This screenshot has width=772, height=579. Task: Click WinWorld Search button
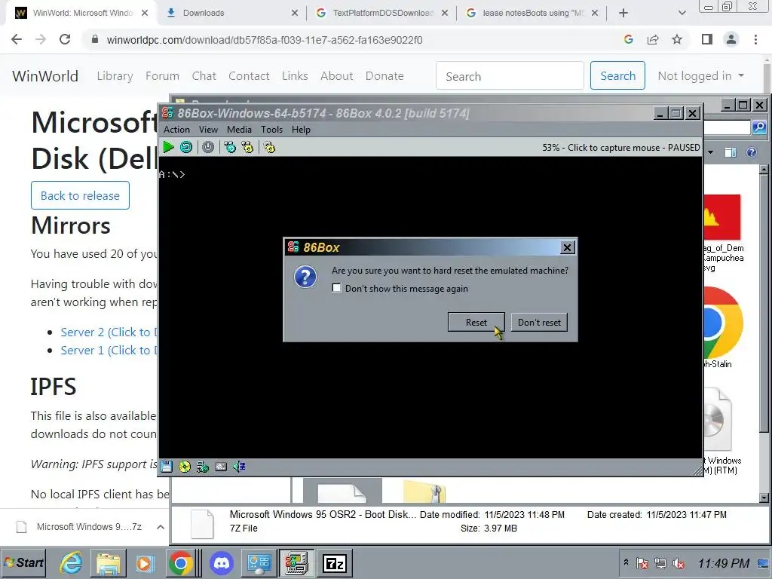[618, 76]
